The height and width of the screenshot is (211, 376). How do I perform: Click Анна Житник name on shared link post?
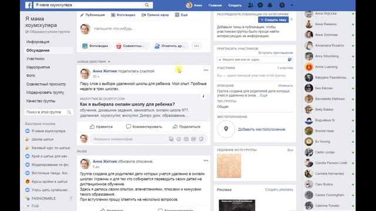[x=105, y=71]
